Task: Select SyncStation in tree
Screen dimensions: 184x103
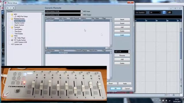Action: click(18, 29)
